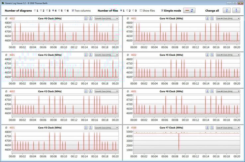Click the average value 4588 for Core #7
Screen dimensions: 245x162
pos(133,127)
